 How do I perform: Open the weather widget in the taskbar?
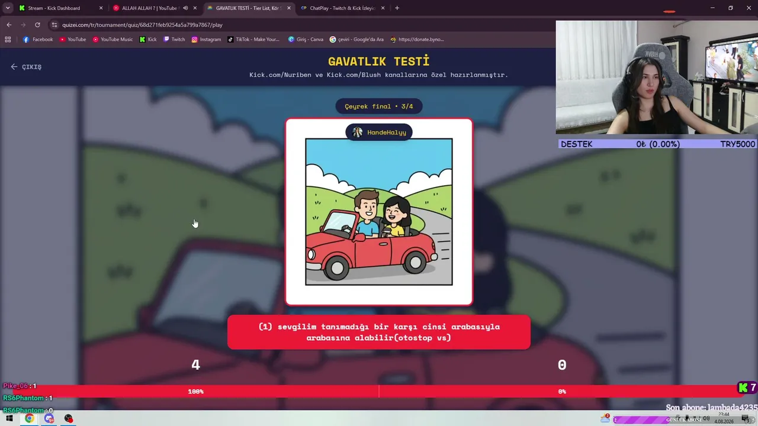[605, 418]
